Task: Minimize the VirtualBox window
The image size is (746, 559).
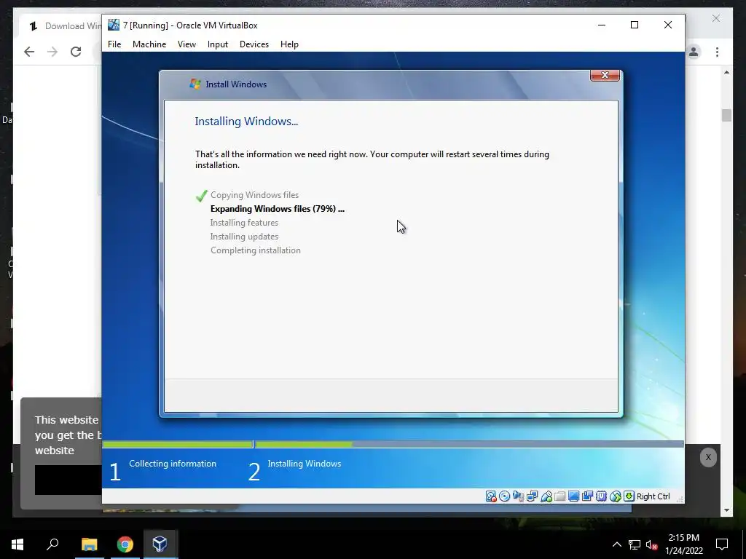Action: coord(601,25)
